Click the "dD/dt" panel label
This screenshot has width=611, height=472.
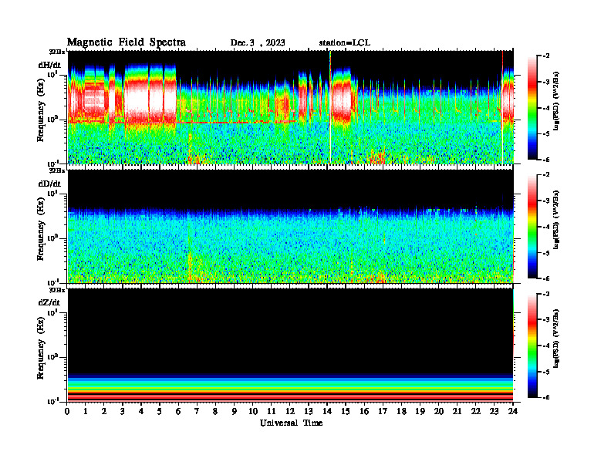(x=49, y=184)
